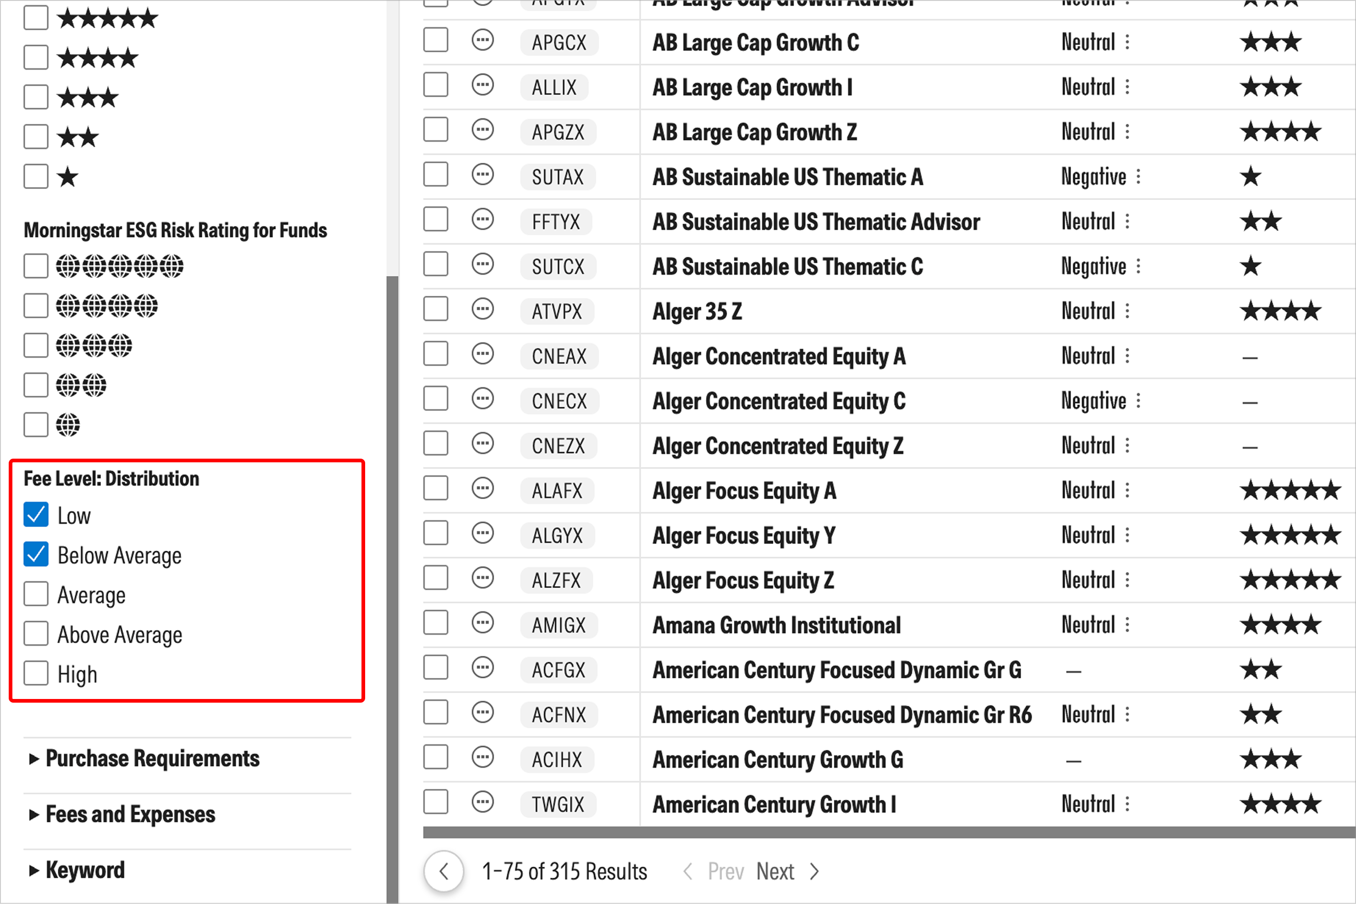Click the '1-75 of 315 Results' text
The height and width of the screenshot is (904, 1356).
tap(564, 872)
